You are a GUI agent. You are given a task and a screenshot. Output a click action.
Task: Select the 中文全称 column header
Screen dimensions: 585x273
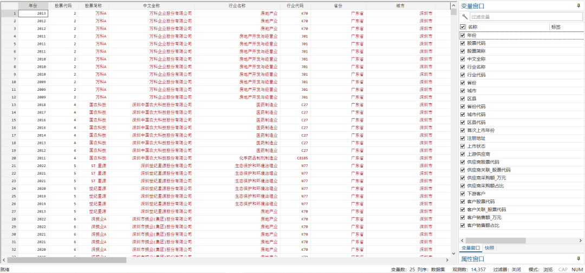pos(152,6)
